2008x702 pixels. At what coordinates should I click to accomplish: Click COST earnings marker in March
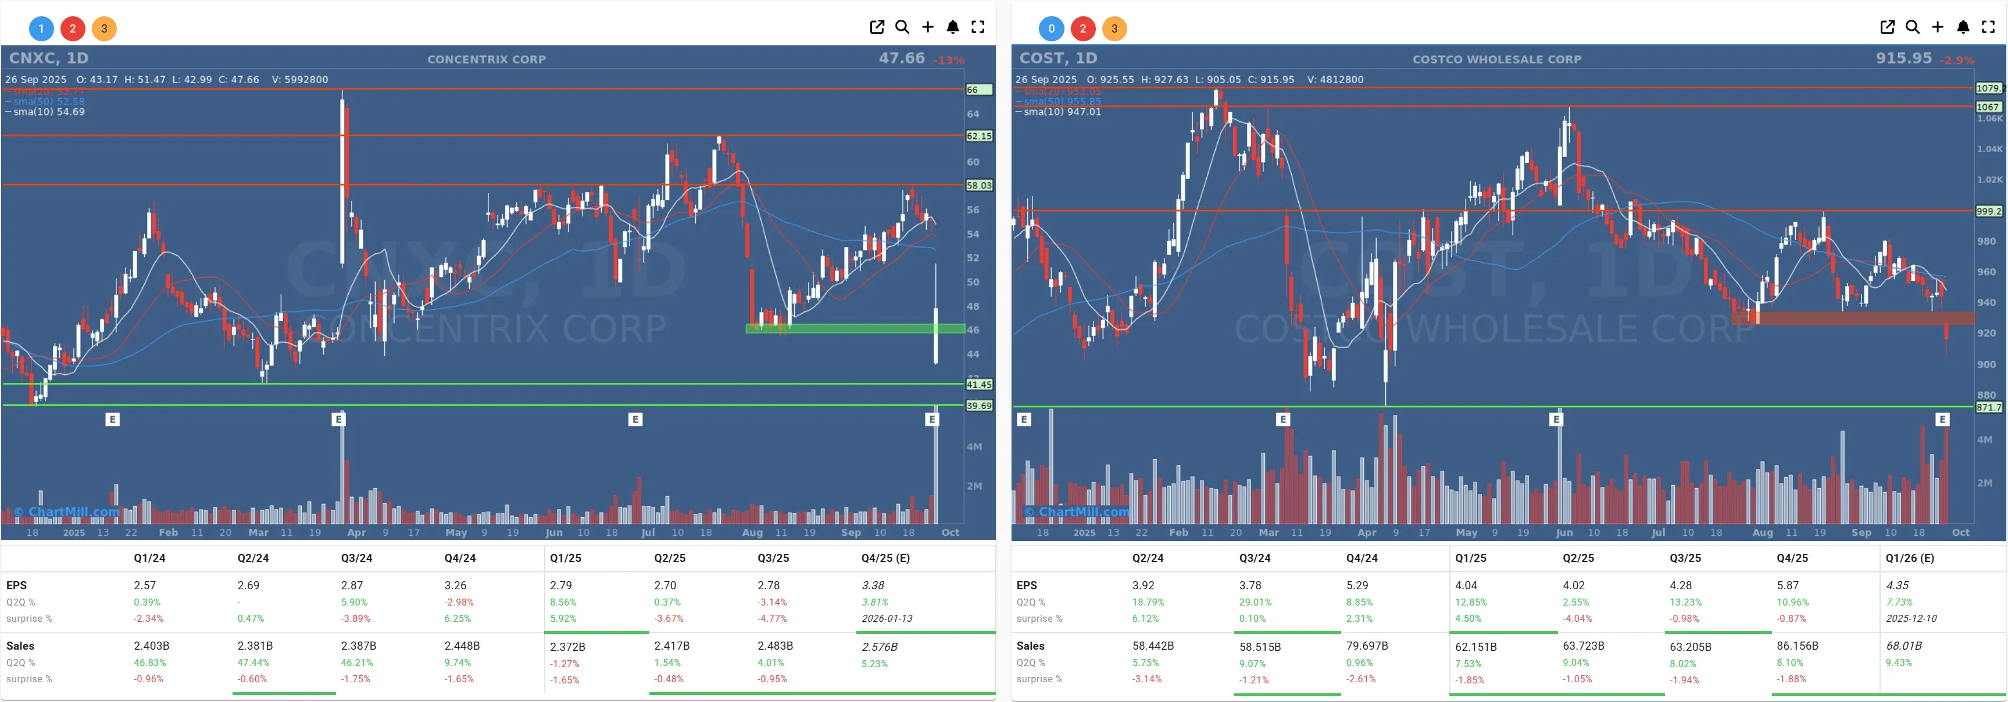tap(1283, 419)
